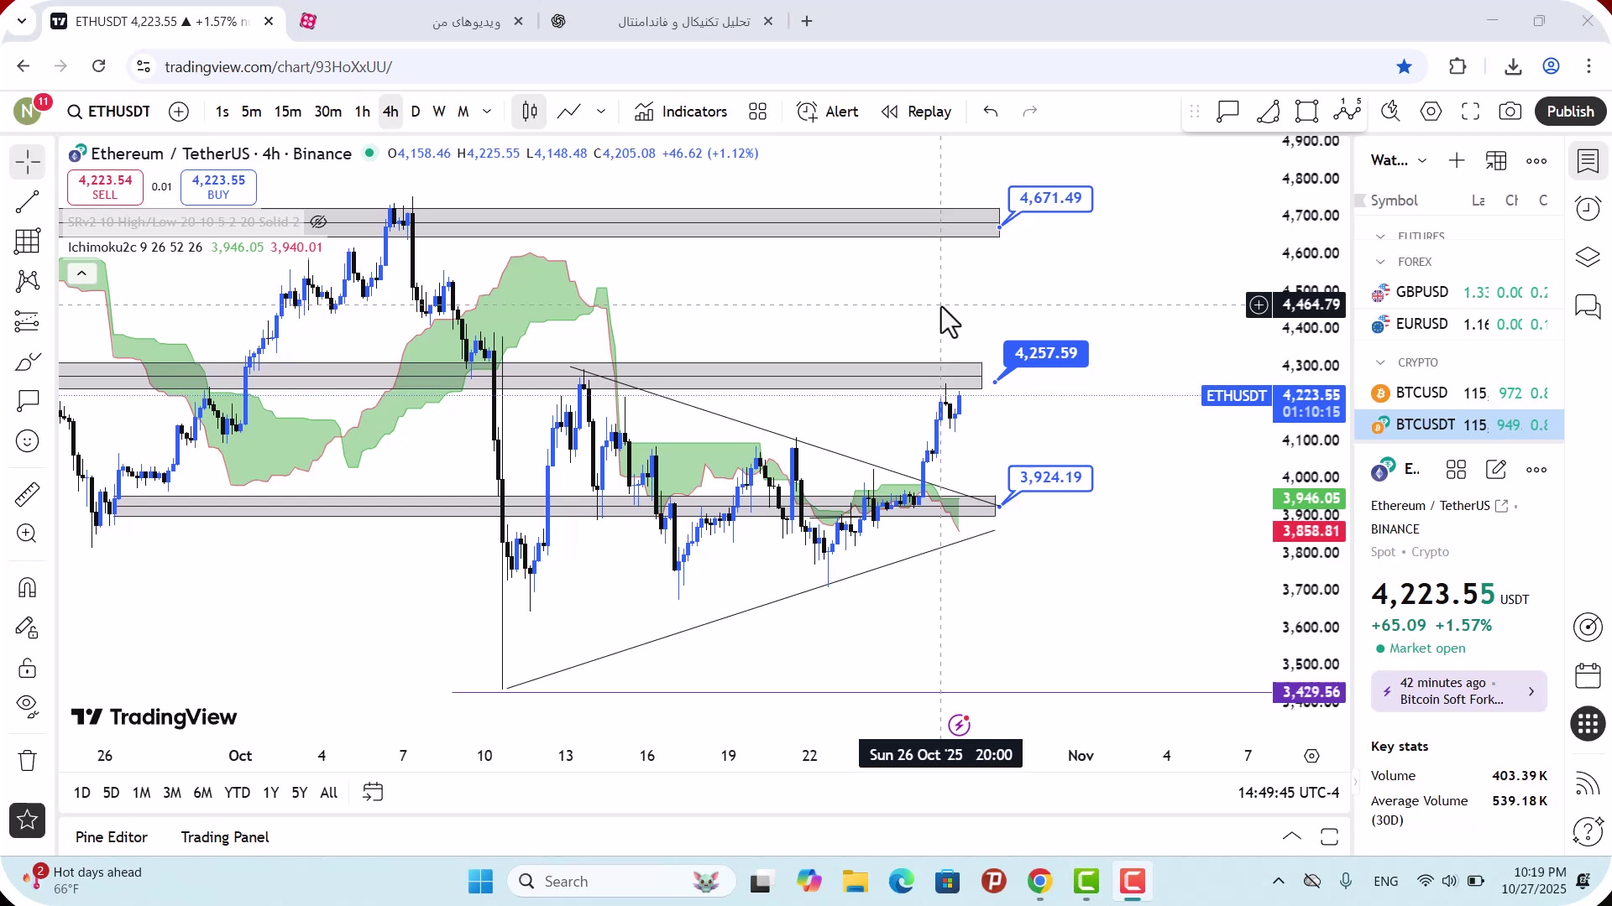
Task: Select the crosshair cursor tool
Action: tap(27, 162)
